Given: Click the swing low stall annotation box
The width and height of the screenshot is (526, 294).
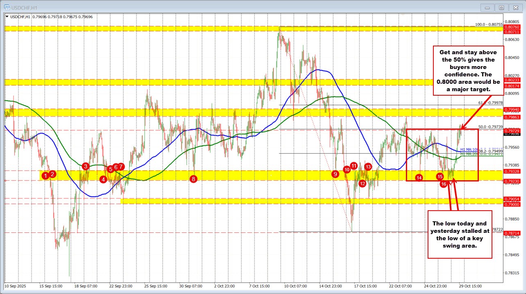Looking at the screenshot, I should (x=459, y=236).
